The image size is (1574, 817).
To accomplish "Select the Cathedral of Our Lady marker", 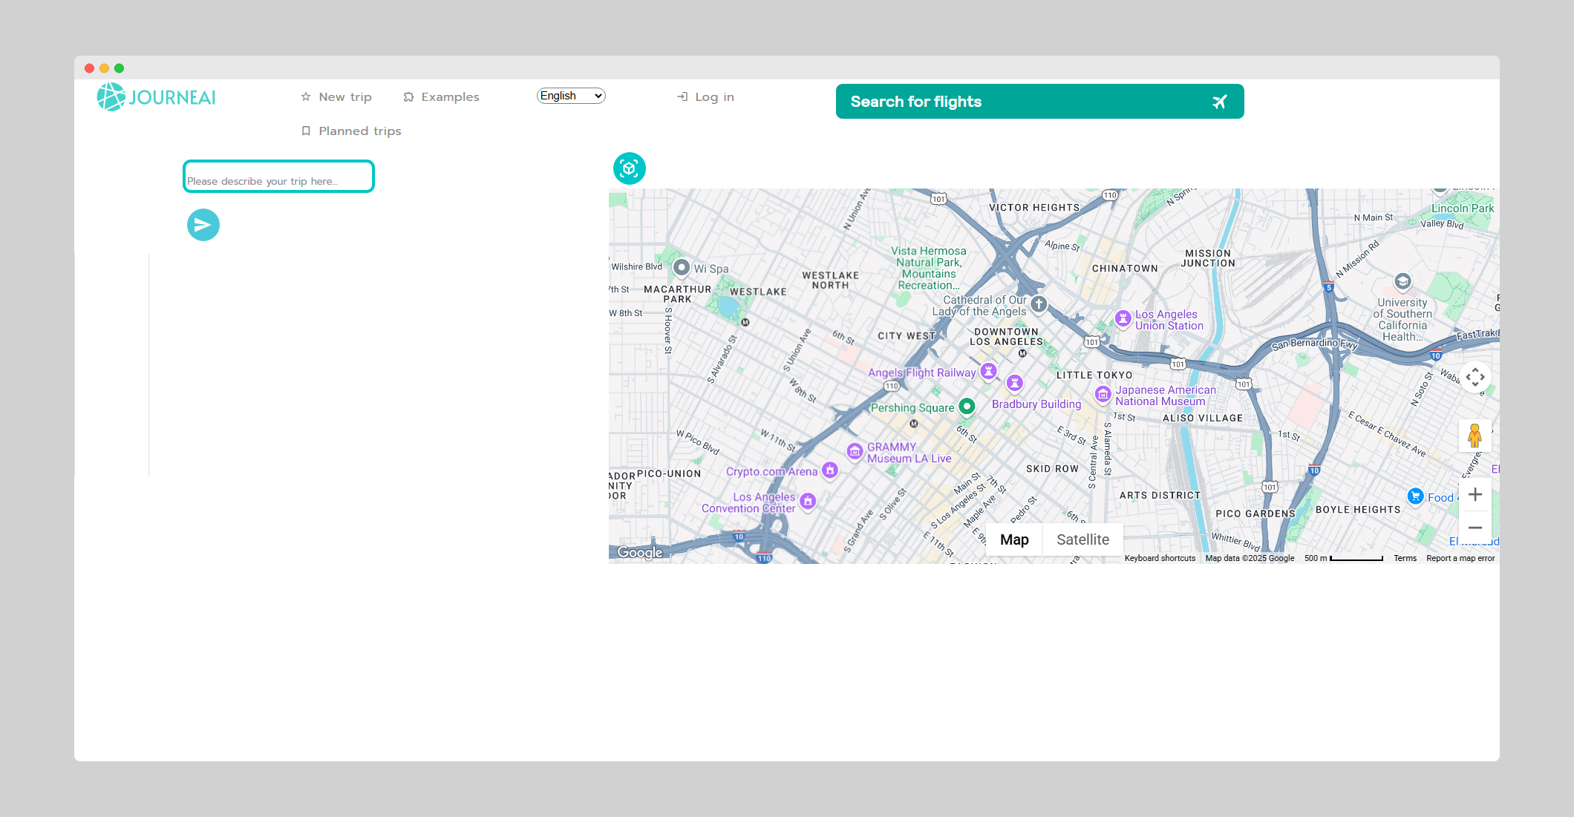I will 1039,303.
